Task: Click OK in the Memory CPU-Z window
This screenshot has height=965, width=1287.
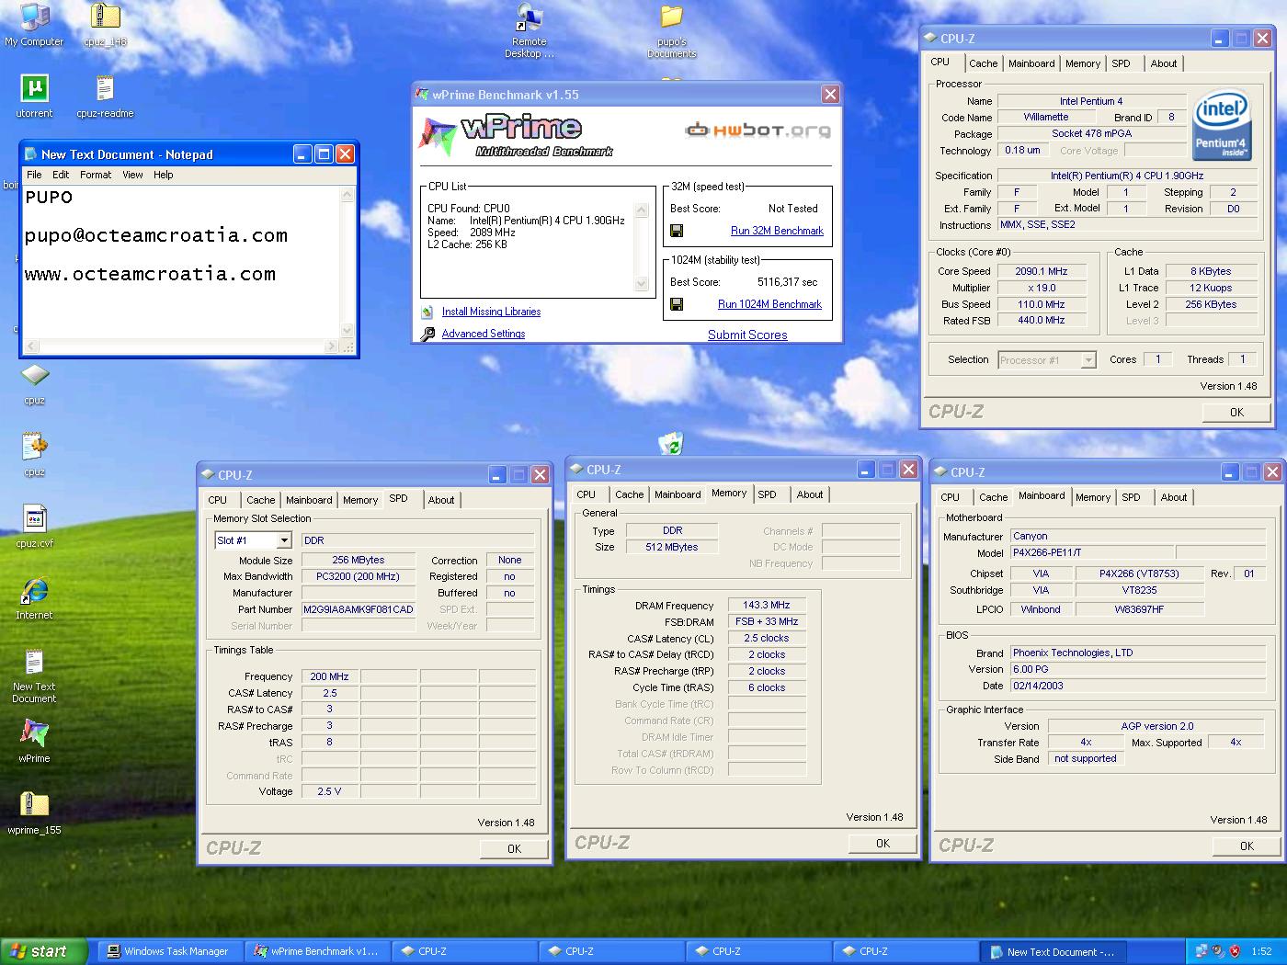Action: click(883, 844)
